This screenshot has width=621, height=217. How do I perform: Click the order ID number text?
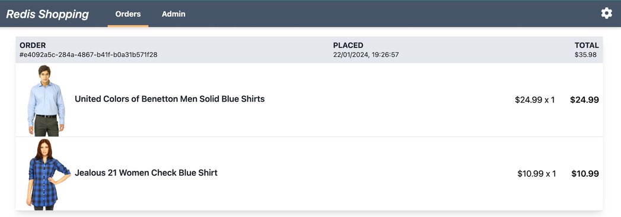pos(88,55)
